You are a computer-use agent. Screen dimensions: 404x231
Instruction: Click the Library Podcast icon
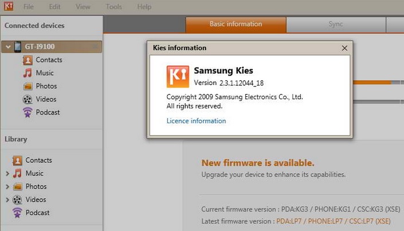pyautogui.click(x=17, y=213)
